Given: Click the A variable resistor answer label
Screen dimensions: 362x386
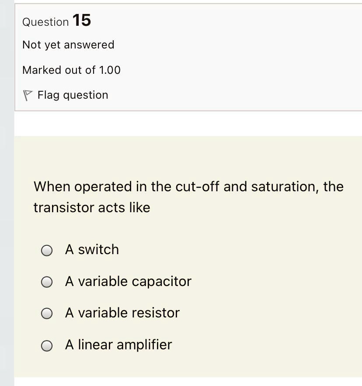Looking at the screenshot, I should (122, 313).
